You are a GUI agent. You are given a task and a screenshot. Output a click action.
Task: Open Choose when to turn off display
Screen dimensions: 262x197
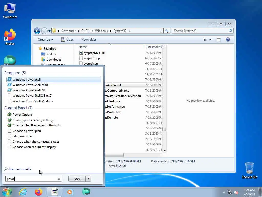click(54, 147)
